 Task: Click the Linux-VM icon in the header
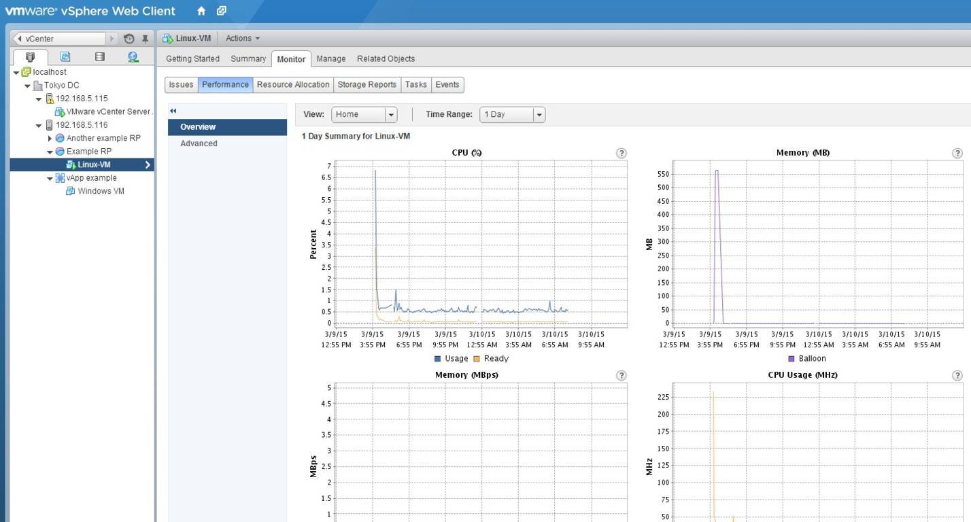click(x=167, y=39)
